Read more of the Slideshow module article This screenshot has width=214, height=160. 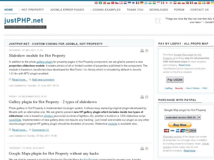[20, 80]
